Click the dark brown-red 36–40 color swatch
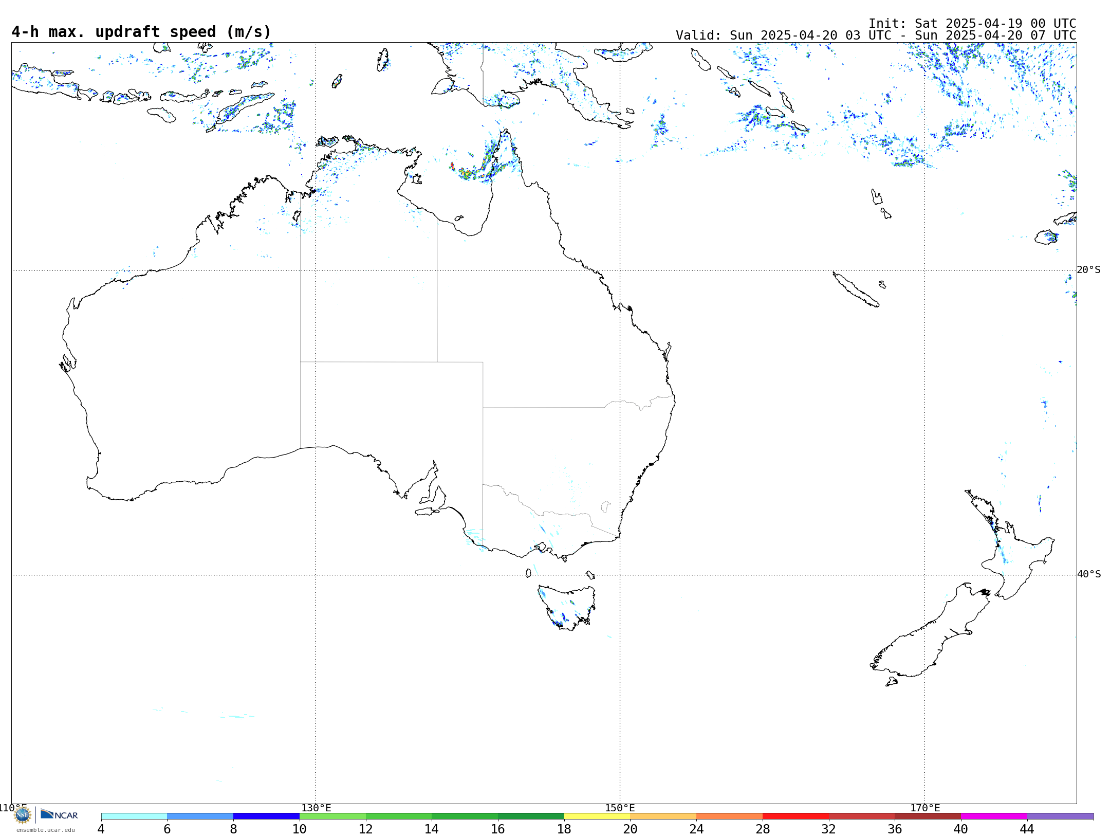Screen dimensions: 1110x836 click(x=928, y=816)
